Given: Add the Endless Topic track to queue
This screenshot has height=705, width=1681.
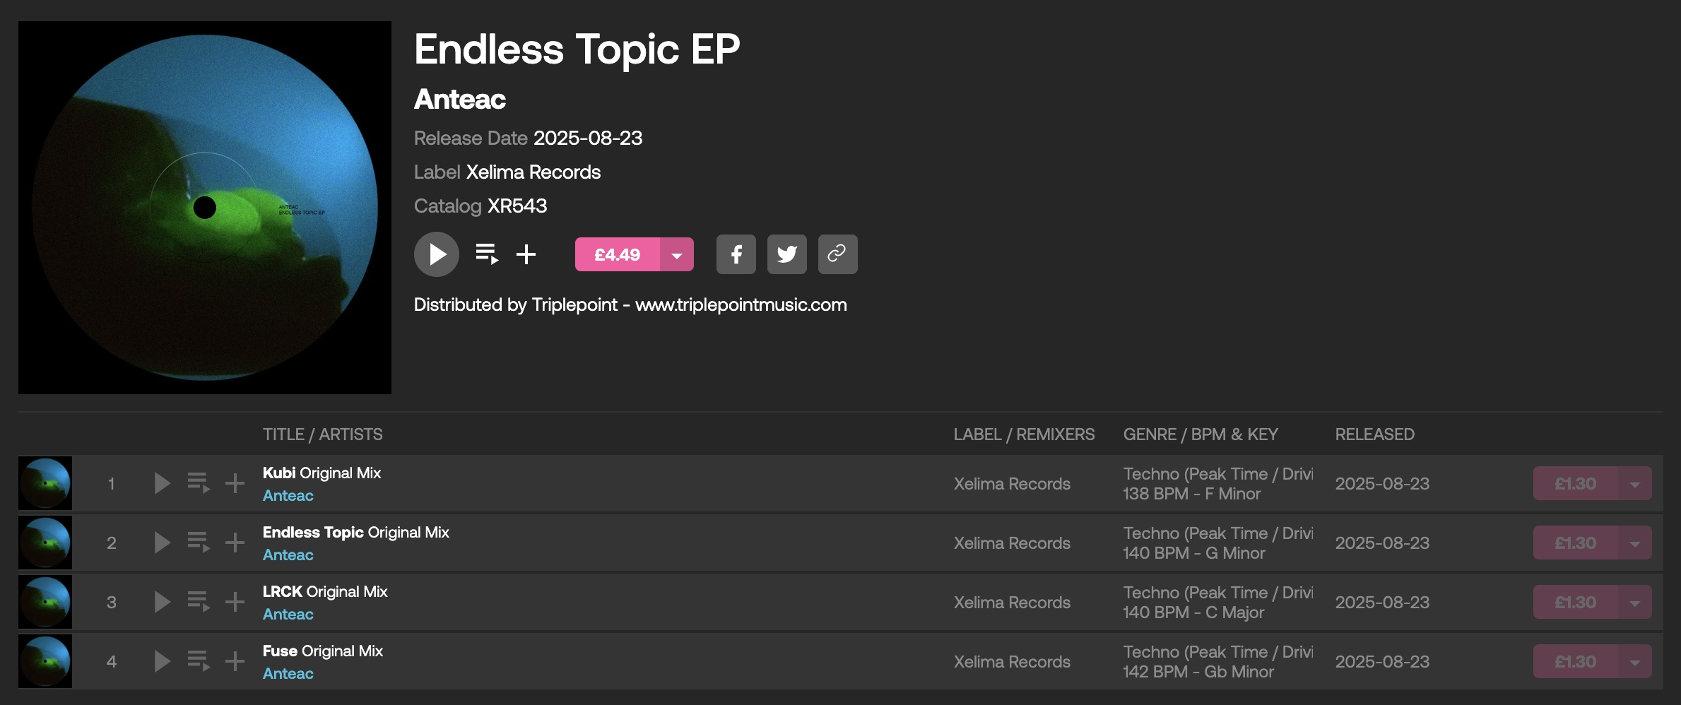Looking at the screenshot, I should [x=199, y=543].
